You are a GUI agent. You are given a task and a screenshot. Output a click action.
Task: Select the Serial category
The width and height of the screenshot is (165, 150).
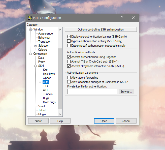(x=42, y=106)
